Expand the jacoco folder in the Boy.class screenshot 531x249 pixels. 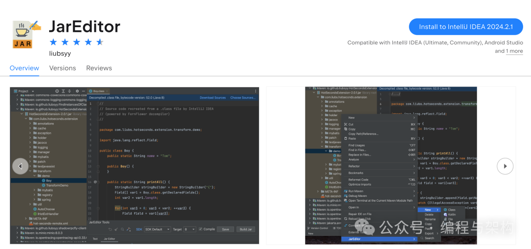point(30,143)
